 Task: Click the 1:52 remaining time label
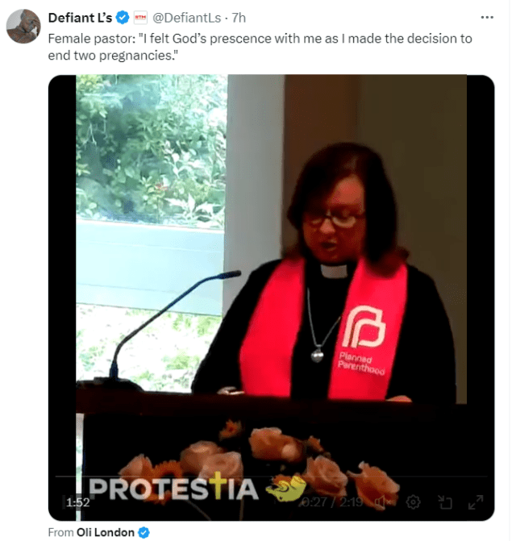pos(78,502)
